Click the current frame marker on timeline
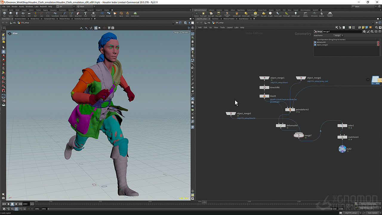382x215 pixels. point(204,202)
